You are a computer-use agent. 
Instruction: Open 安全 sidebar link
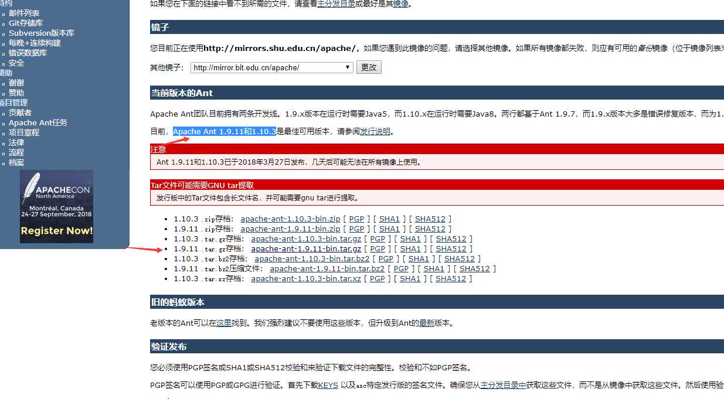tap(16, 63)
